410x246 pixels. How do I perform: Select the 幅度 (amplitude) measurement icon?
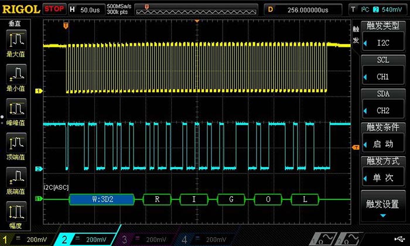15,212
